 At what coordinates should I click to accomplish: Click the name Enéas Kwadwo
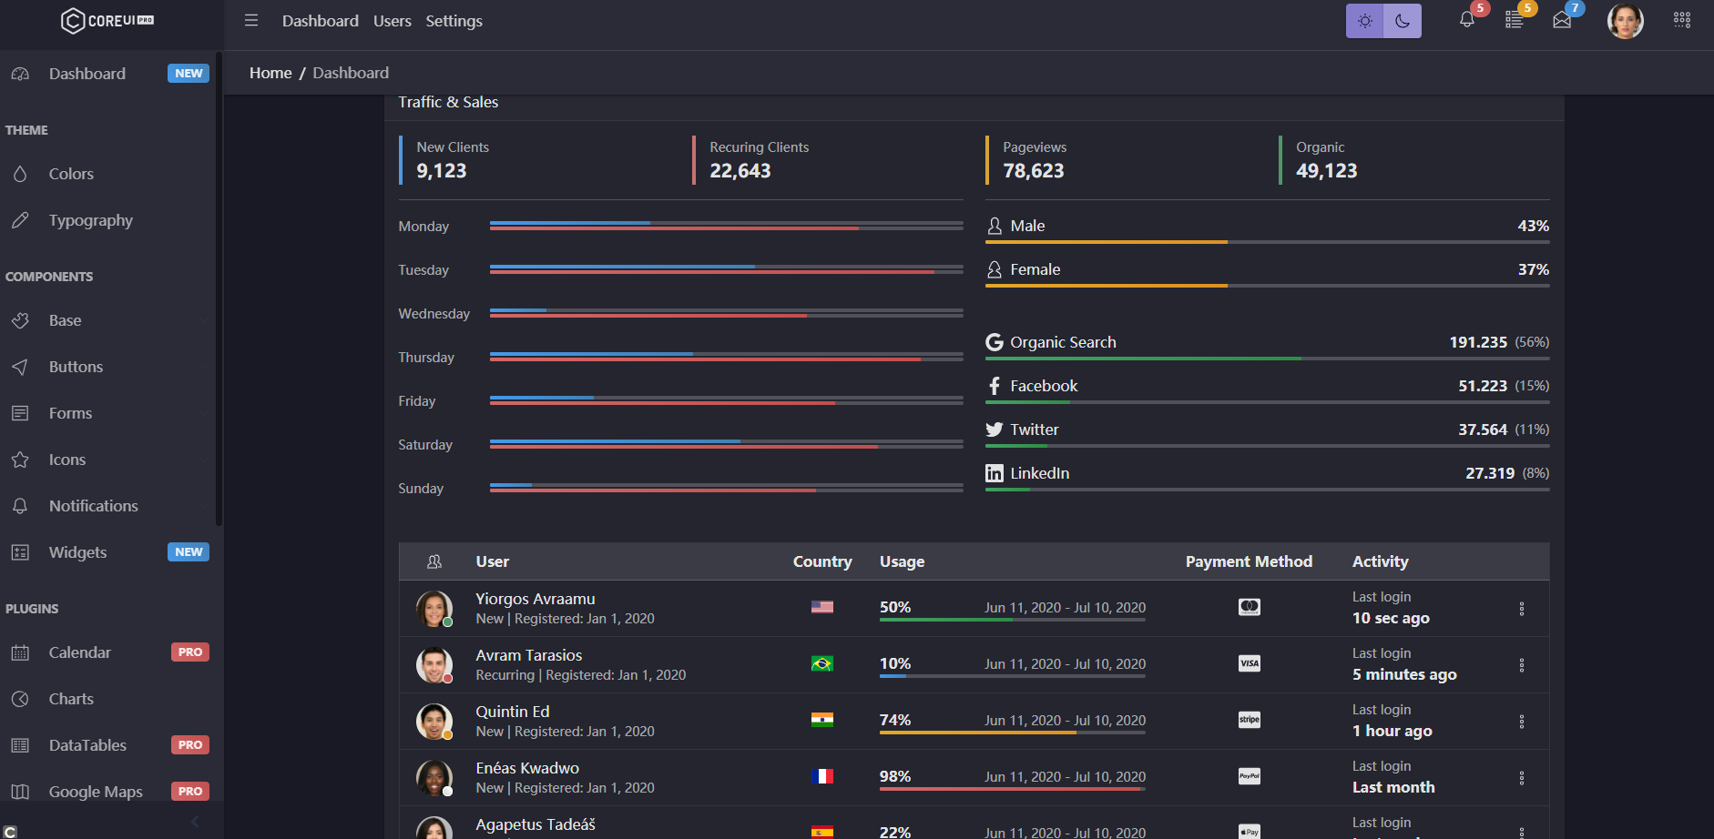click(527, 768)
